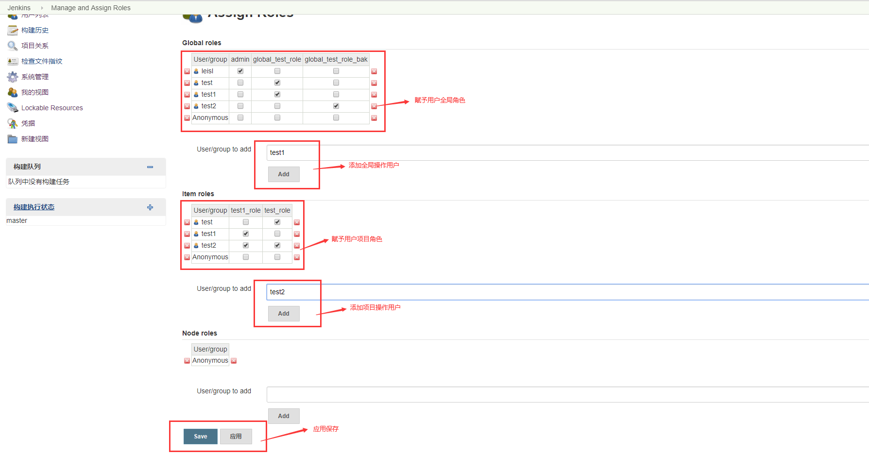869x454 pixels.
Task: Open 新建视图 sidebar link
Action: (35, 139)
